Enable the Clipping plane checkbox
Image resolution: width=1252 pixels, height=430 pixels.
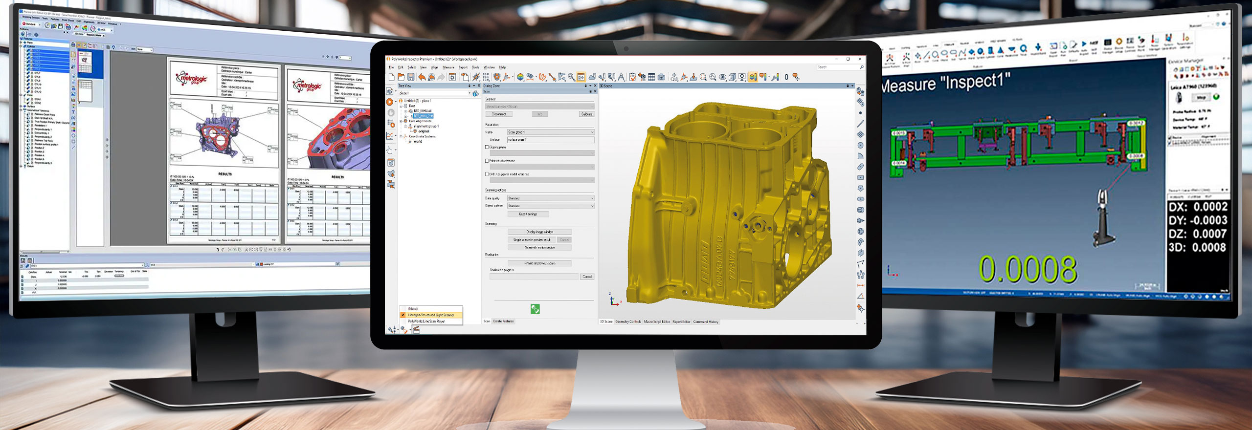[487, 147]
